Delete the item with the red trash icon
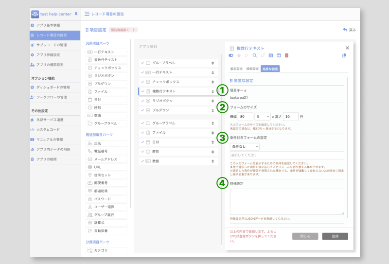The width and height of the screenshot is (389, 264). 286,55
